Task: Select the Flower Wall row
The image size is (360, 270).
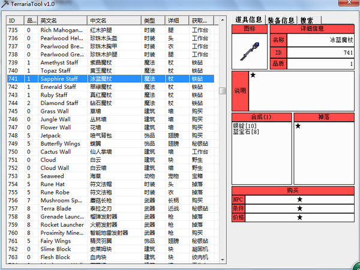Action: coord(110,127)
